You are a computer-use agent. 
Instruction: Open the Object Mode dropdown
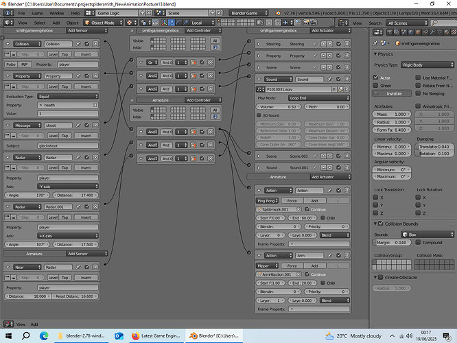pyautogui.click(x=104, y=23)
